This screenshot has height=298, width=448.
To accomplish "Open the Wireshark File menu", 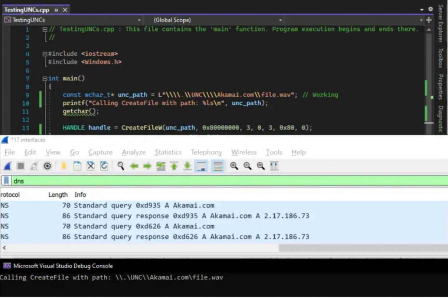I will coord(10,153).
